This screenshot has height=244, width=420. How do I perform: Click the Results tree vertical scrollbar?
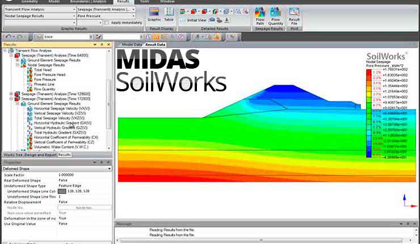(x=108, y=104)
